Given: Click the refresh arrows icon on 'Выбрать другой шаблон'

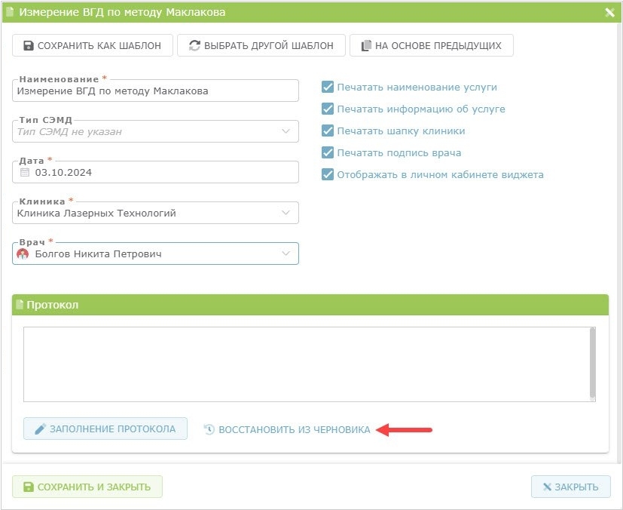Looking at the screenshot, I should click(x=194, y=45).
